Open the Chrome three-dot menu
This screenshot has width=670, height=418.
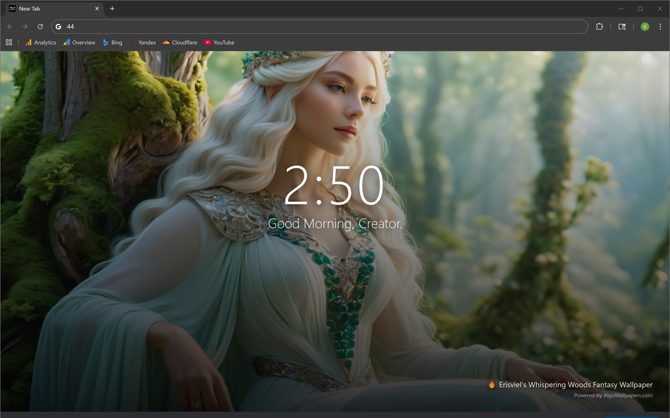tap(661, 27)
